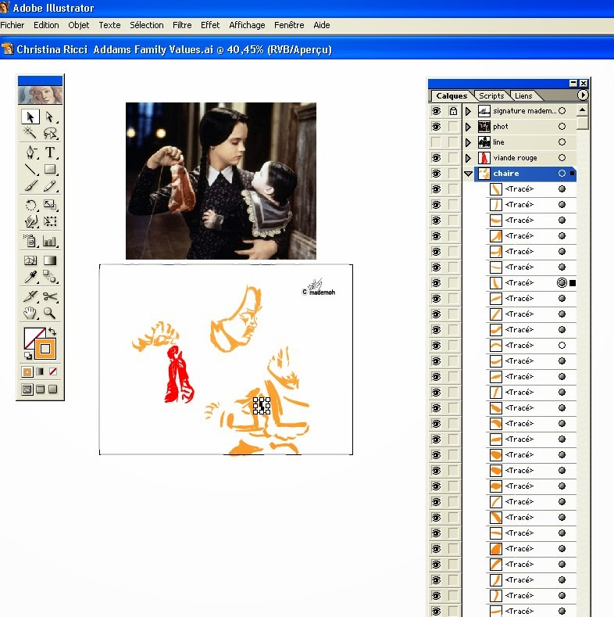Lock the chaire layer
The height and width of the screenshot is (617, 614).
point(453,174)
